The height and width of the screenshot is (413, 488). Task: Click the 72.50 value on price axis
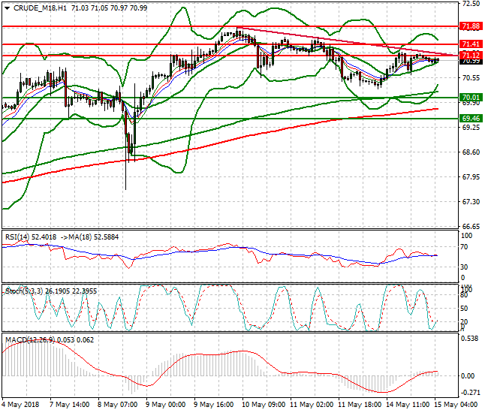pyautogui.click(x=471, y=4)
